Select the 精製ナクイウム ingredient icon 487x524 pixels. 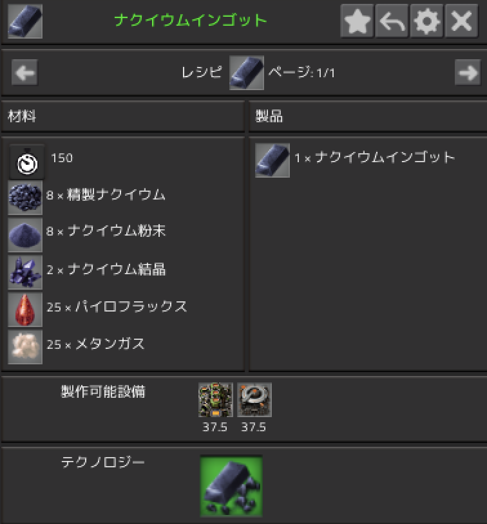[25, 198]
